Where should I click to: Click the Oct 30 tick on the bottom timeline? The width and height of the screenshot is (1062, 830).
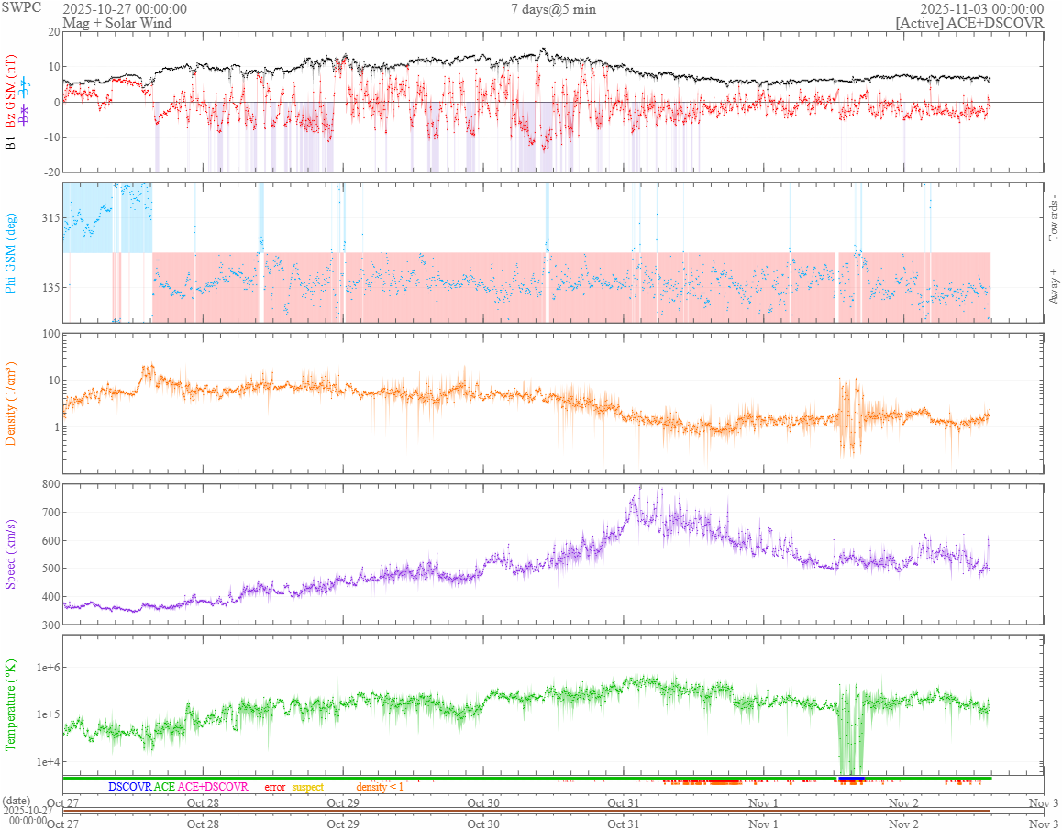(x=483, y=824)
